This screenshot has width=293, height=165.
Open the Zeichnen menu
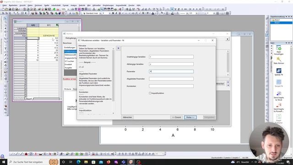click(x=38, y=5)
